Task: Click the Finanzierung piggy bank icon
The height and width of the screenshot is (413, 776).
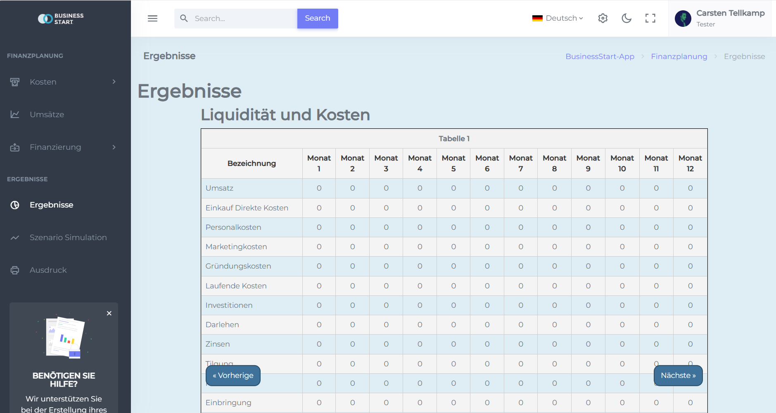Action: [x=15, y=147]
